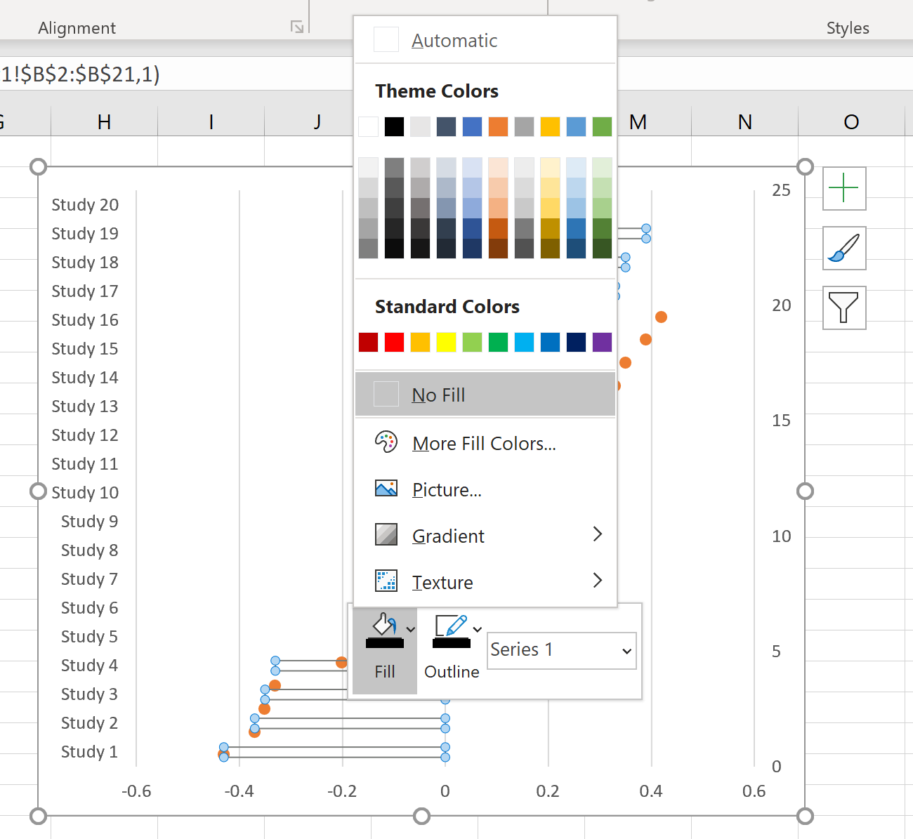
Task: Pick the dark blue theme color swatch
Action: 446,126
